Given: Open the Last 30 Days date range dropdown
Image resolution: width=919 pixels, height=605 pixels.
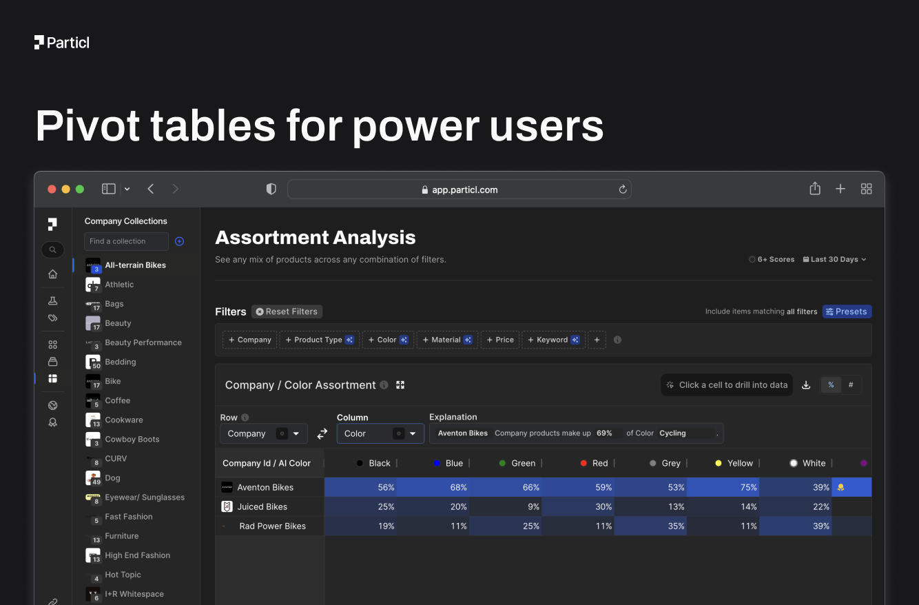Looking at the screenshot, I should (x=834, y=260).
